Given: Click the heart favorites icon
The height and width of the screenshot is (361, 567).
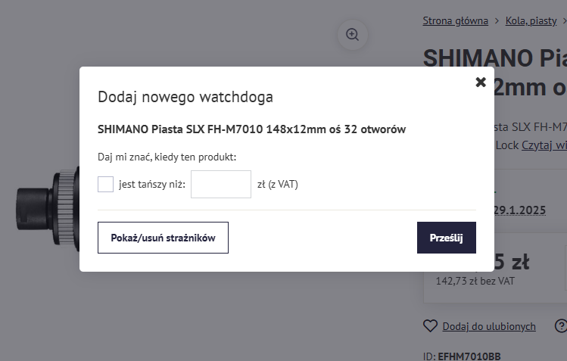Looking at the screenshot, I should [x=430, y=326].
